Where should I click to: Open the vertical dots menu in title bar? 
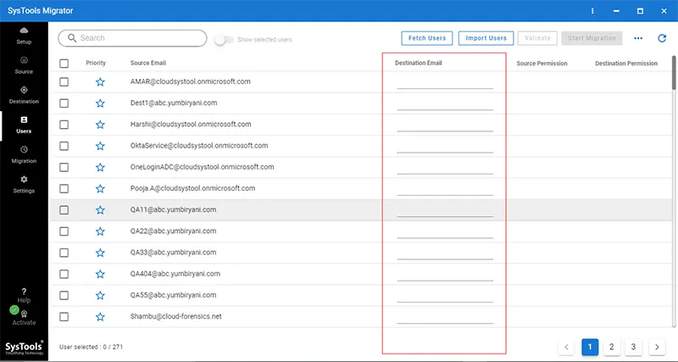pyautogui.click(x=592, y=11)
